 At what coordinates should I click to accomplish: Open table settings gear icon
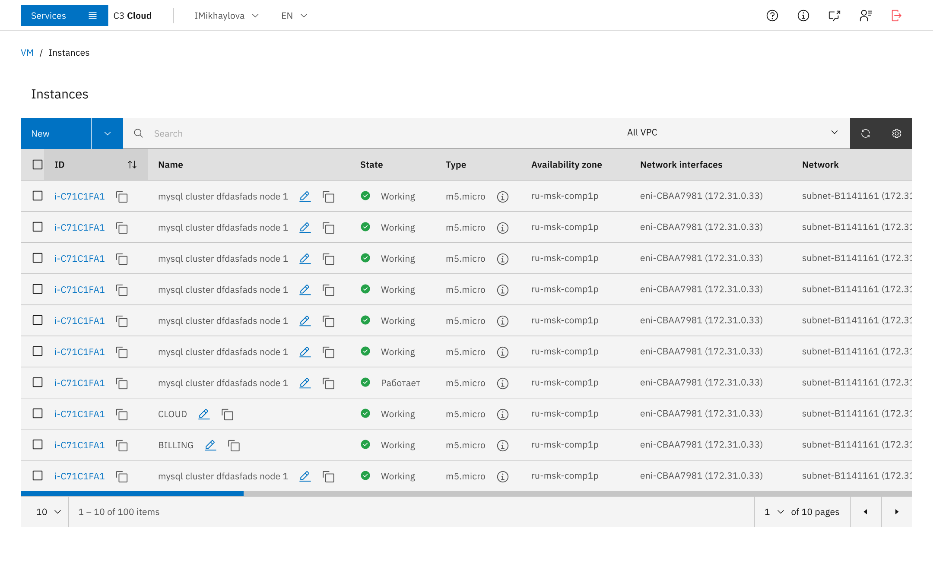click(896, 133)
